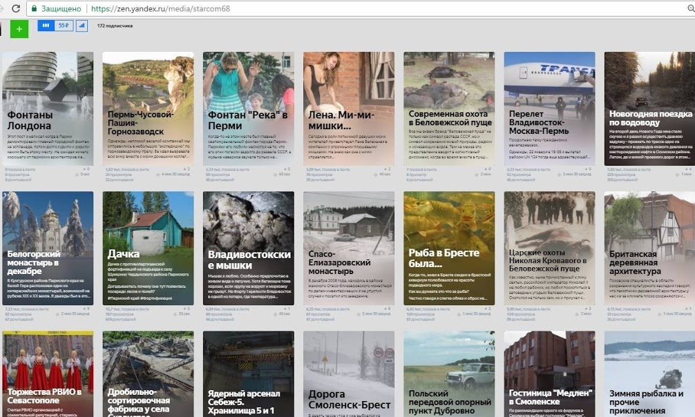Image resolution: width=695 pixels, height=417 pixels.
Task: Open Новогодняя поездка по водоводу card
Action: pyautogui.click(x=650, y=108)
